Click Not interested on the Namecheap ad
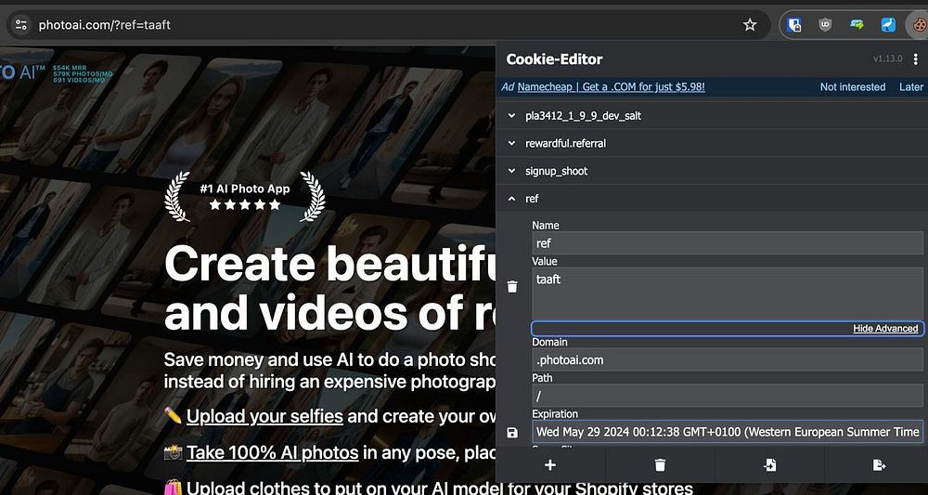The height and width of the screenshot is (495, 928). click(x=852, y=86)
